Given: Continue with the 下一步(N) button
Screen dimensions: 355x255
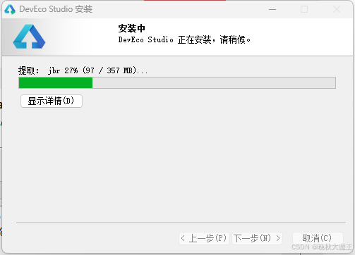Looking at the screenshot, I should (257, 238).
